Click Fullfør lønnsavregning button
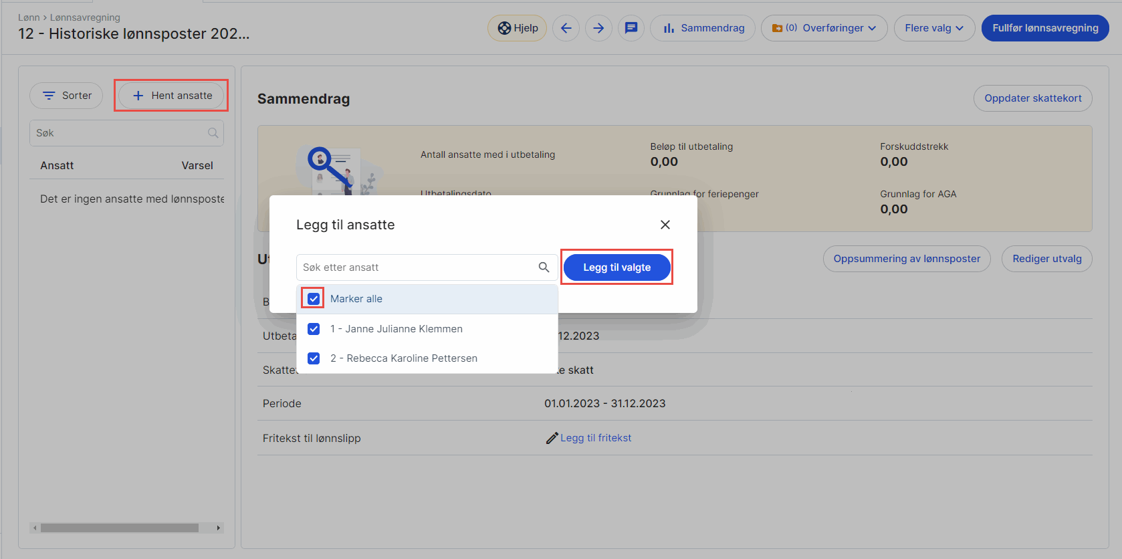 coord(1044,28)
